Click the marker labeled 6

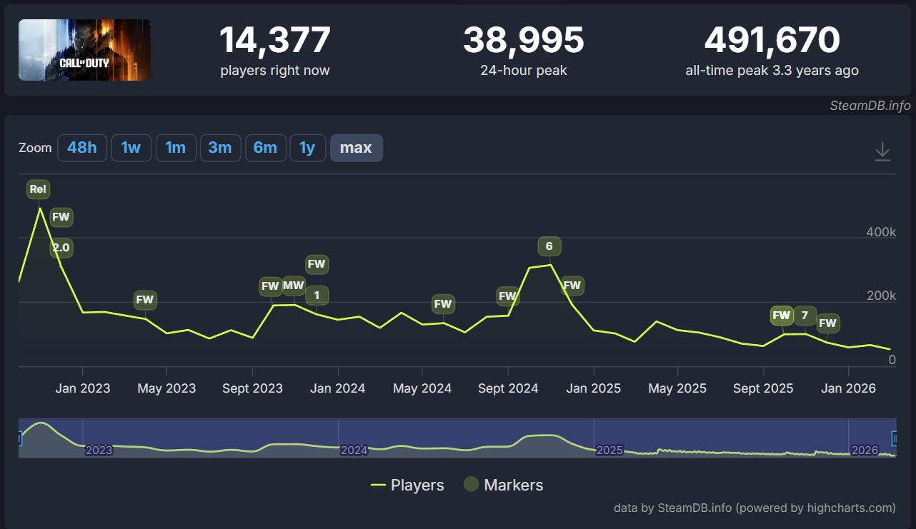tap(549, 246)
